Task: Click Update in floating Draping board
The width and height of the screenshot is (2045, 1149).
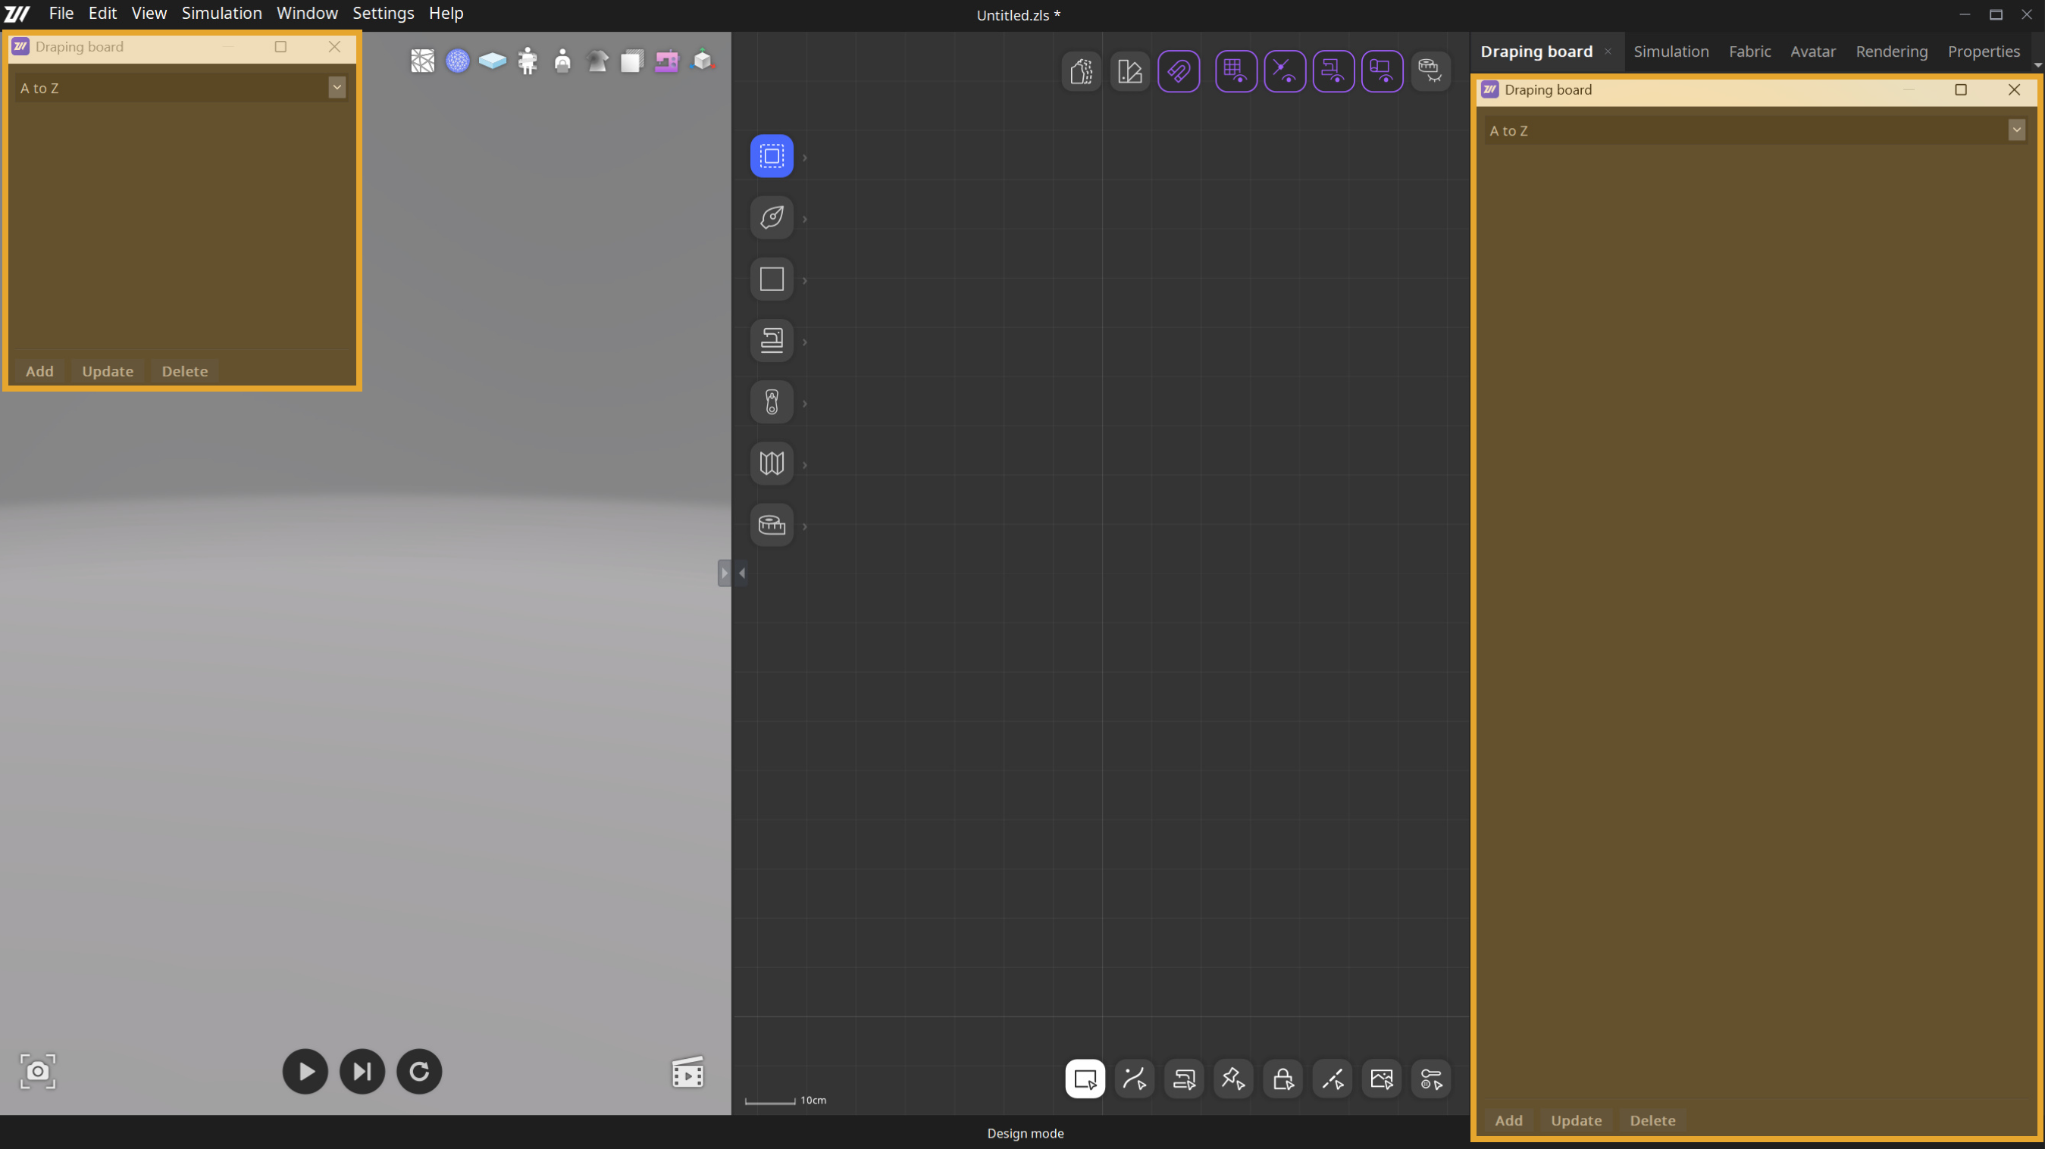Action: tap(107, 371)
